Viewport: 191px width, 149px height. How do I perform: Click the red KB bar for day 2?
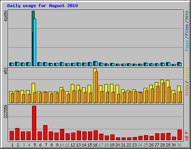[x=17, y=134]
